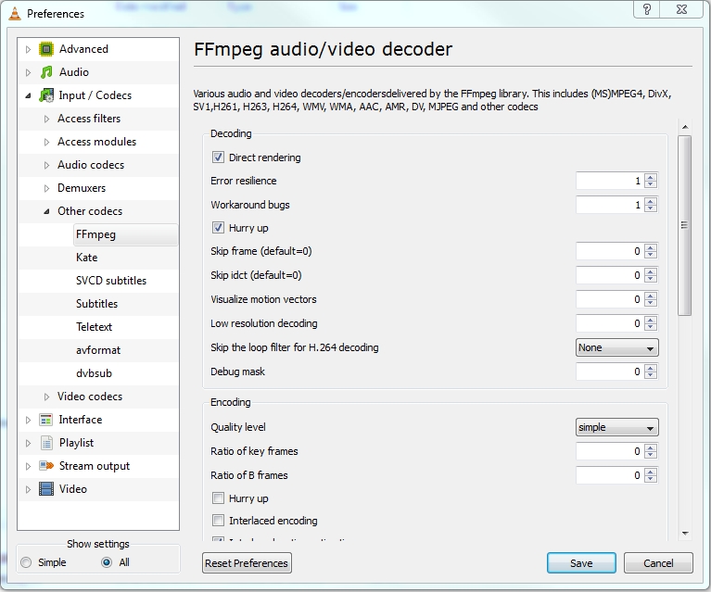711x592 pixels.
Task: Select avformat entry
Action: click(x=98, y=350)
